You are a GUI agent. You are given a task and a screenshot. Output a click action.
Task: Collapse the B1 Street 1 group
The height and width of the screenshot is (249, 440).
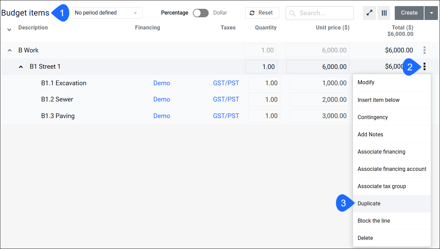21,67
